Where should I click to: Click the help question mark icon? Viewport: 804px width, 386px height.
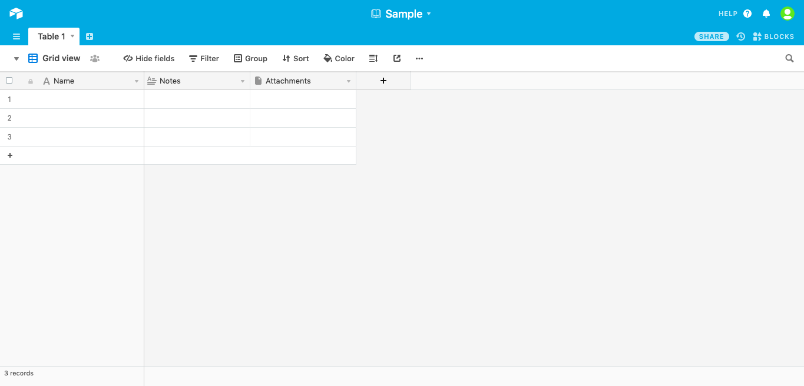747,14
